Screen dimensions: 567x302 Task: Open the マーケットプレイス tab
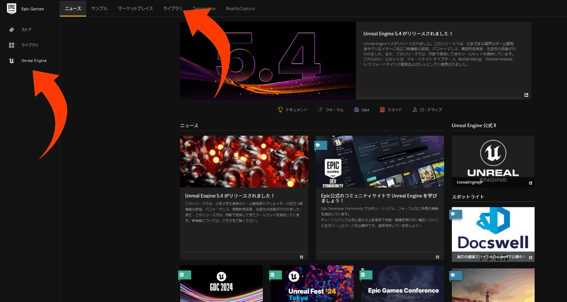click(x=135, y=9)
